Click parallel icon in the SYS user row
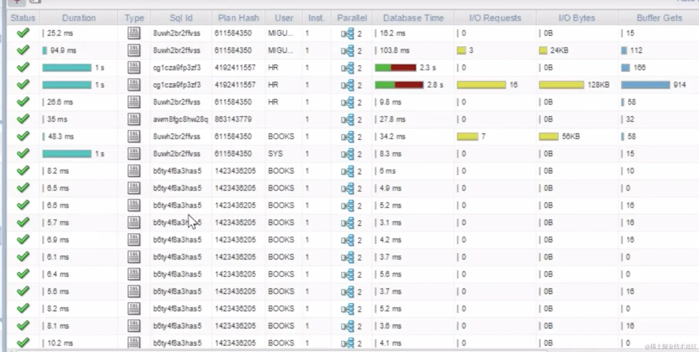699x352 pixels. [348, 154]
